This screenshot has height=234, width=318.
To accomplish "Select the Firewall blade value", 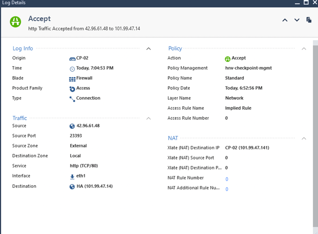I will (x=84, y=78).
